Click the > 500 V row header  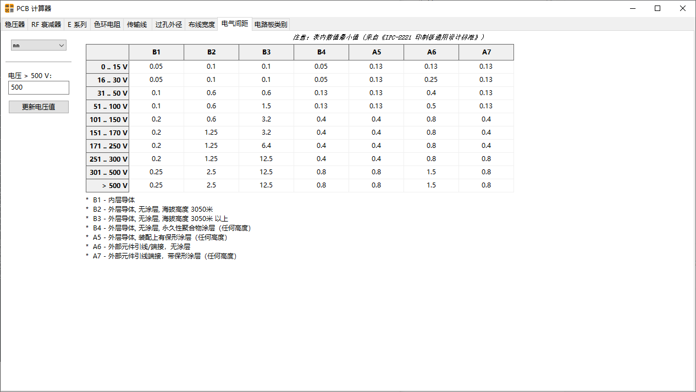click(108, 185)
